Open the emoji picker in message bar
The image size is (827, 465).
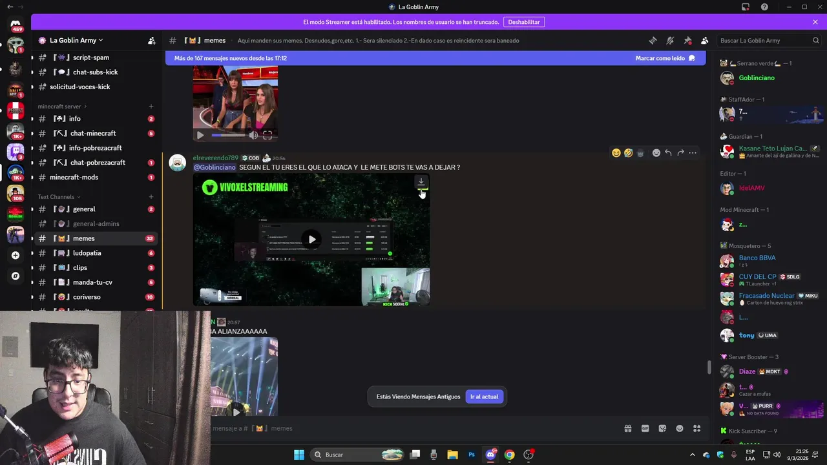[x=680, y=428]
